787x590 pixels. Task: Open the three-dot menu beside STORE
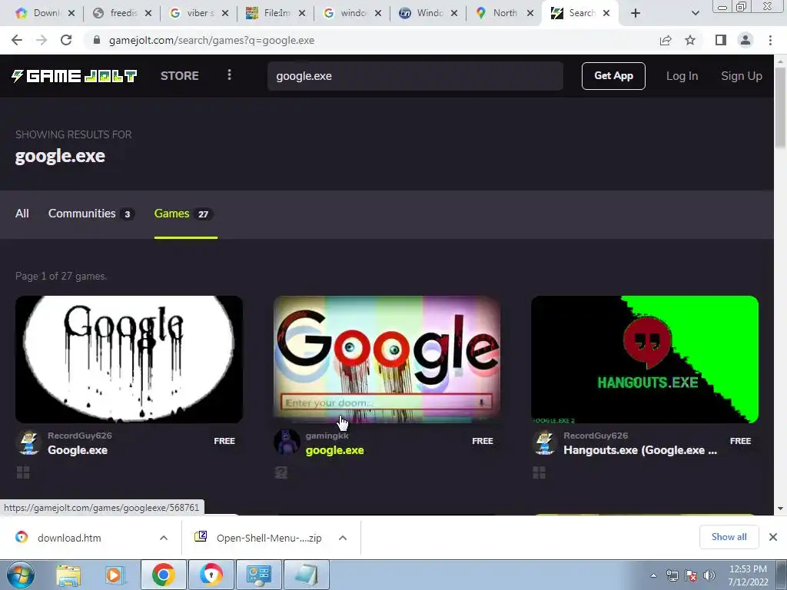[x=229, y=75]
